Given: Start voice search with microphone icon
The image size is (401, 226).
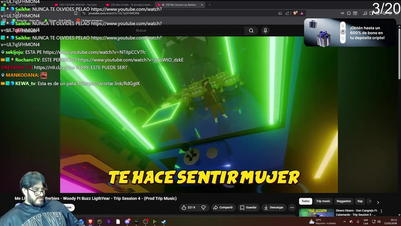Looking at the screenshot, I should coord(265,30).
